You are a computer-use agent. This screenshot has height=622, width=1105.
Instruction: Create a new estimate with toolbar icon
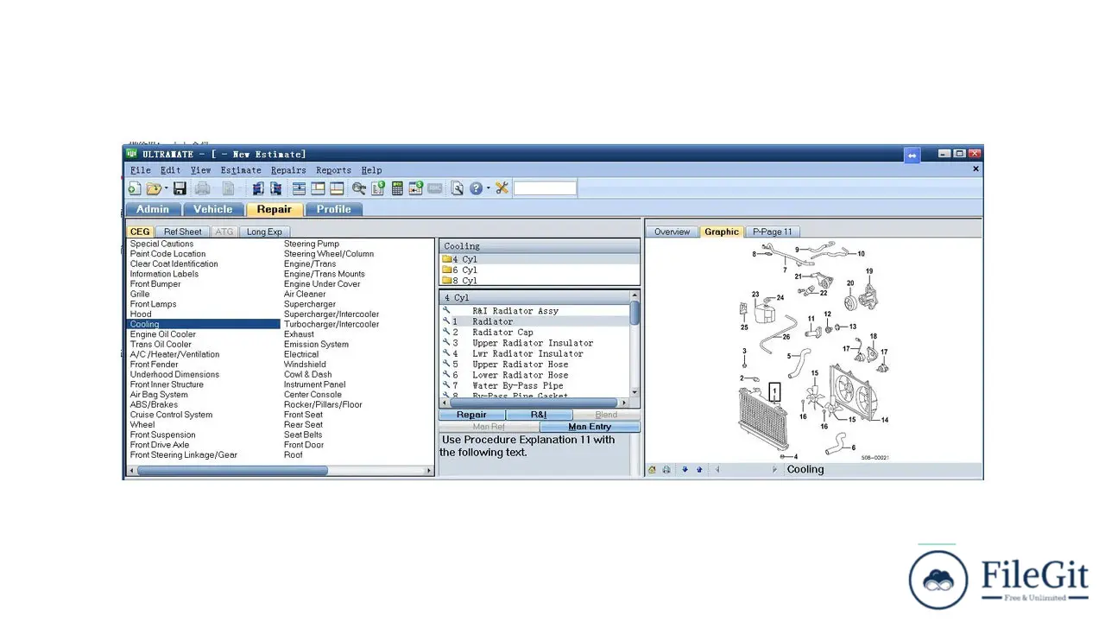(x=134, y=188)
